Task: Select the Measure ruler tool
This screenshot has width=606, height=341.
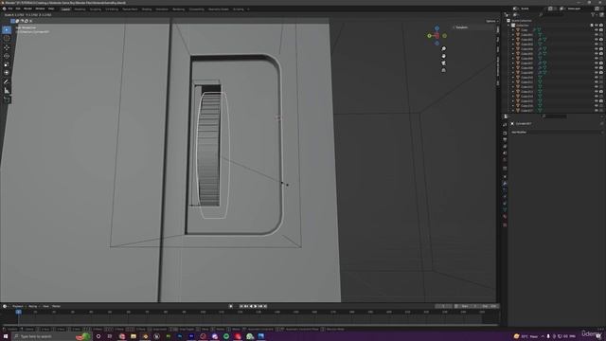Action: point(7,91)
